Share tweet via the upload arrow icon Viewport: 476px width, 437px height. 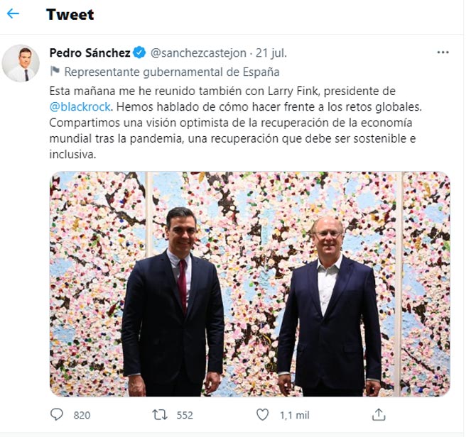point(379,414)
